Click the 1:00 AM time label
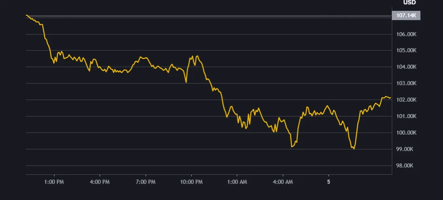Screen dimensions: 443x200 (237, 182)
